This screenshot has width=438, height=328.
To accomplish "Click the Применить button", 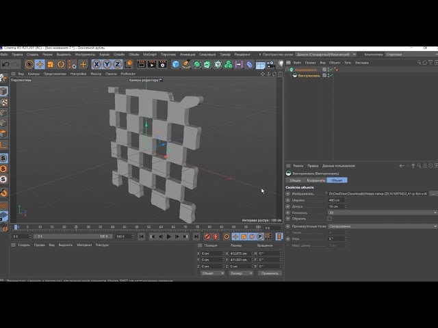I will click(x=270, y=273).
